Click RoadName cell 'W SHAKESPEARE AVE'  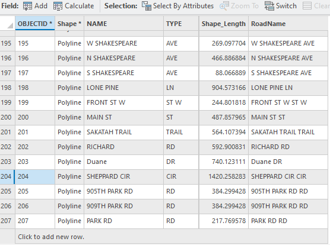pyautogui.click(x=288, y=43)
